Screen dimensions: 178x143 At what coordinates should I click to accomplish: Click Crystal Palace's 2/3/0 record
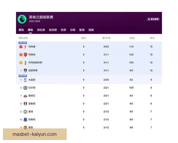click(x=106, y=80)
